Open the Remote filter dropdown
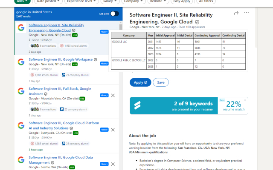The width and height of the screenshot is (273, 170). click(x=158, y=1)
